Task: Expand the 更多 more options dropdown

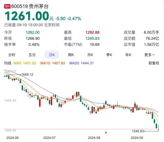Action: click(150, 55)
